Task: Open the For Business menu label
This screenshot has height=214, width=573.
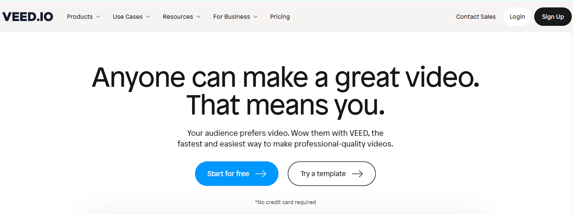Action: 231,16
